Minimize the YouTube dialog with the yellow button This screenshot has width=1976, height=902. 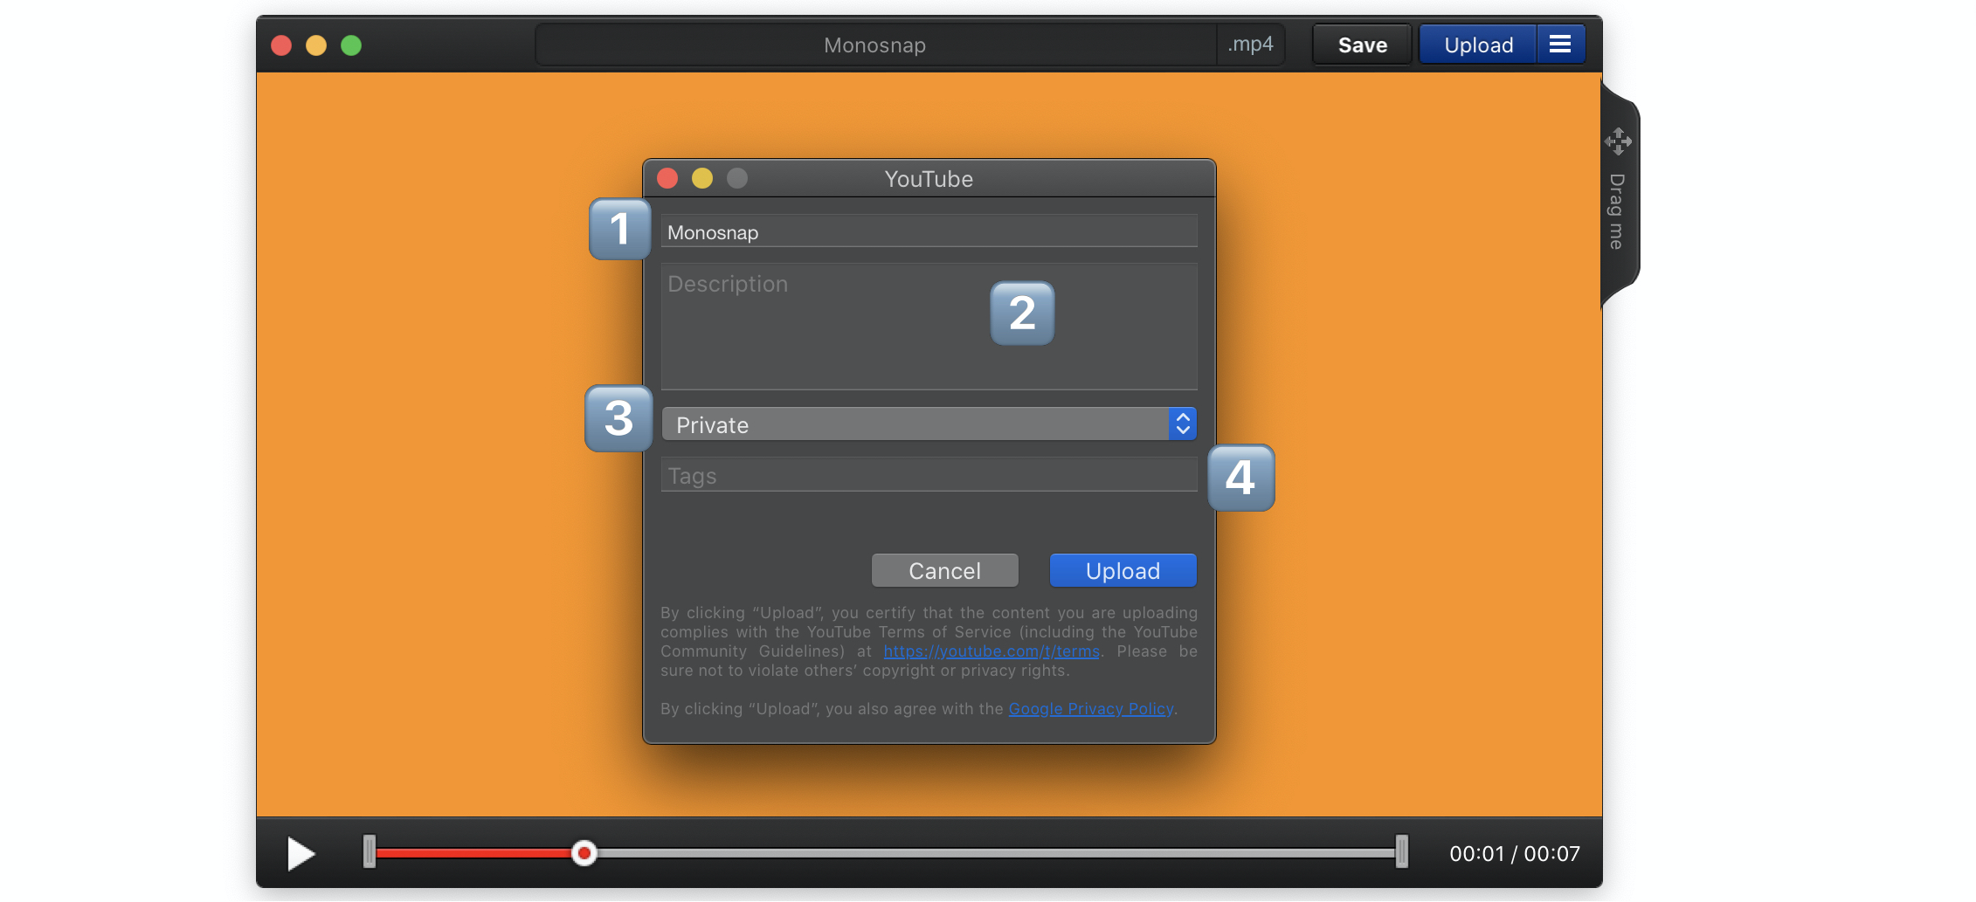pyautogui.click(x=702, y=178)
